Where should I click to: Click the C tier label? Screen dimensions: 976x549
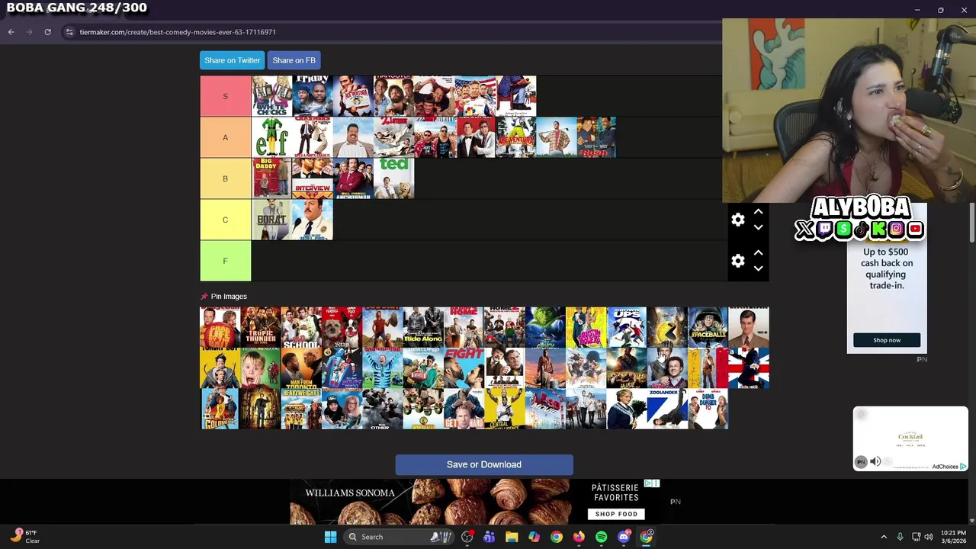pos(225,220)
